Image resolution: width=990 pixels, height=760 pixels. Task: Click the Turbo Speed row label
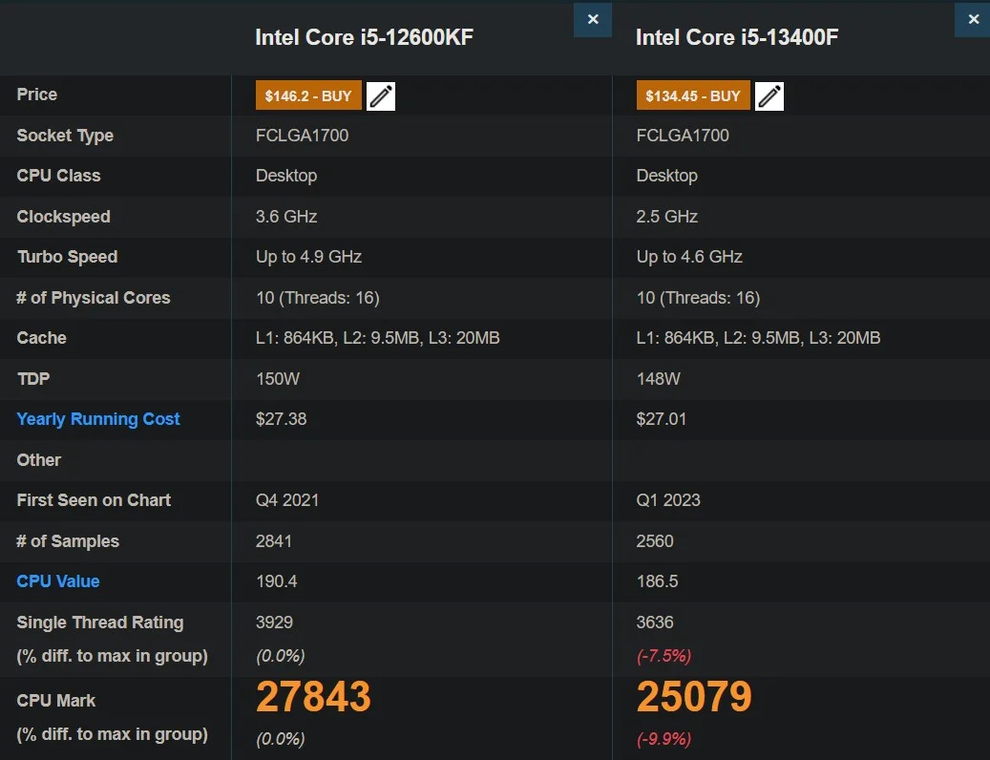click(x=67, y=257)
